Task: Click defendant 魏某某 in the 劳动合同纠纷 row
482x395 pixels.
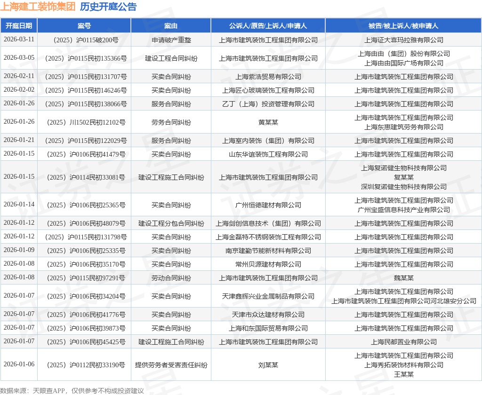Action: (403, 278)
